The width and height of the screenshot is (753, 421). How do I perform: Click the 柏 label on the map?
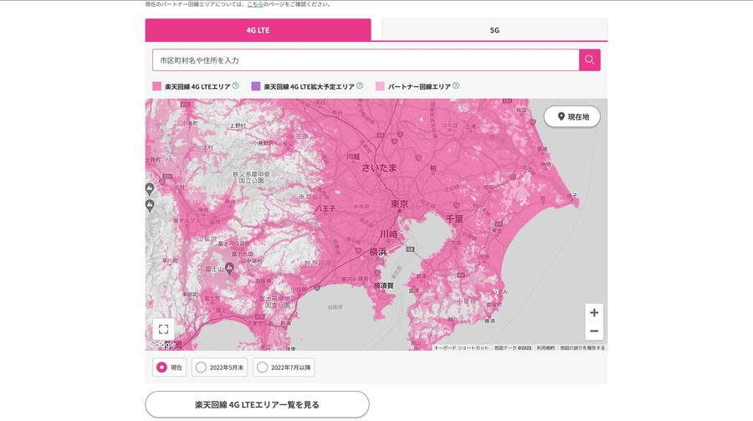(433, 167)
